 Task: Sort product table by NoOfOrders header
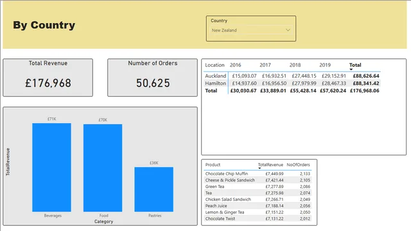pyautogui.click(x=298, y=165)
